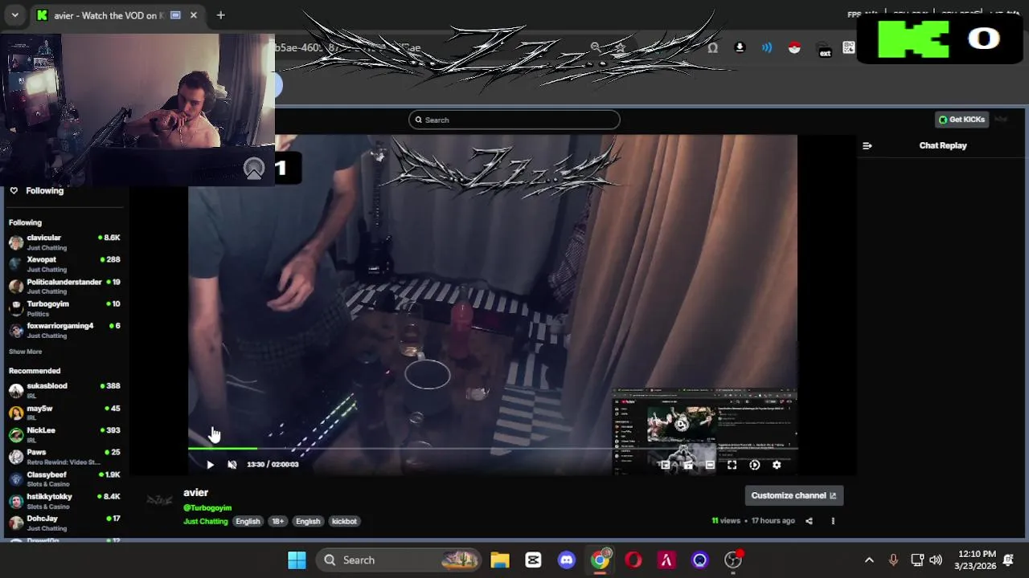Select the kickbot tag

click(344, 521)
